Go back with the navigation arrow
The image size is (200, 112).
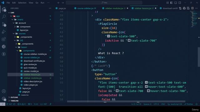(58, 3)
